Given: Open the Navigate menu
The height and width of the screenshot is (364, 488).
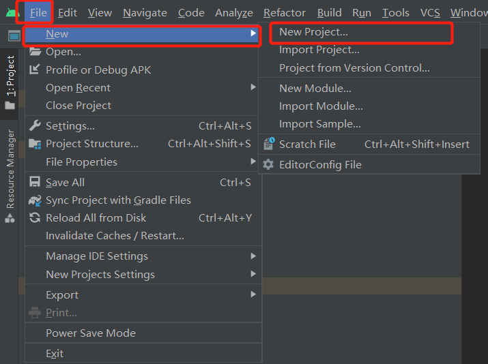Looking at the screenshot, I should coord(145,13).
